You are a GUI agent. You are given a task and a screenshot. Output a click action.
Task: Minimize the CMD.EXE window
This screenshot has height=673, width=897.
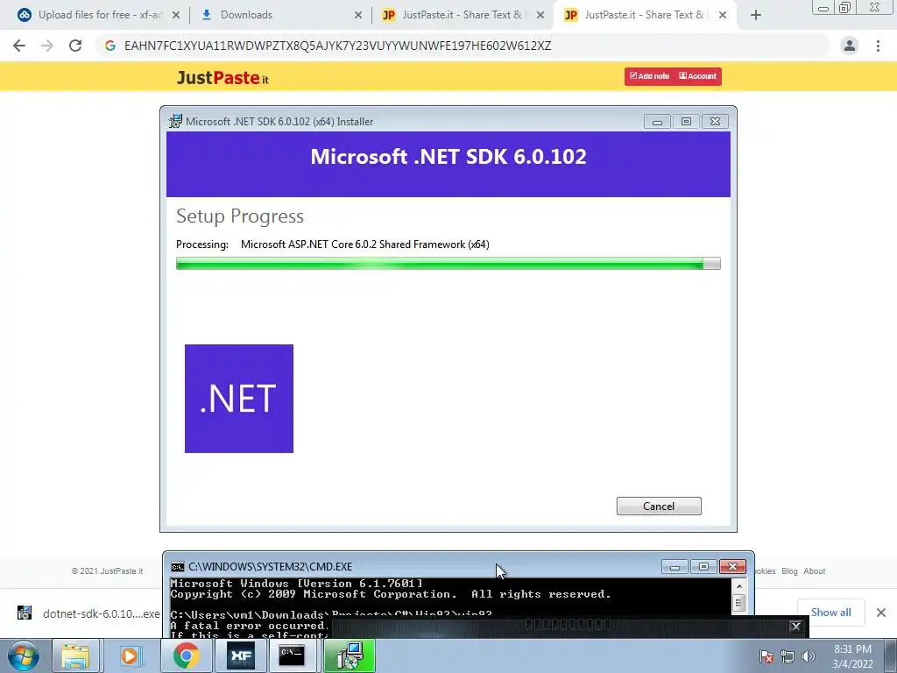(x=675, y=567)
